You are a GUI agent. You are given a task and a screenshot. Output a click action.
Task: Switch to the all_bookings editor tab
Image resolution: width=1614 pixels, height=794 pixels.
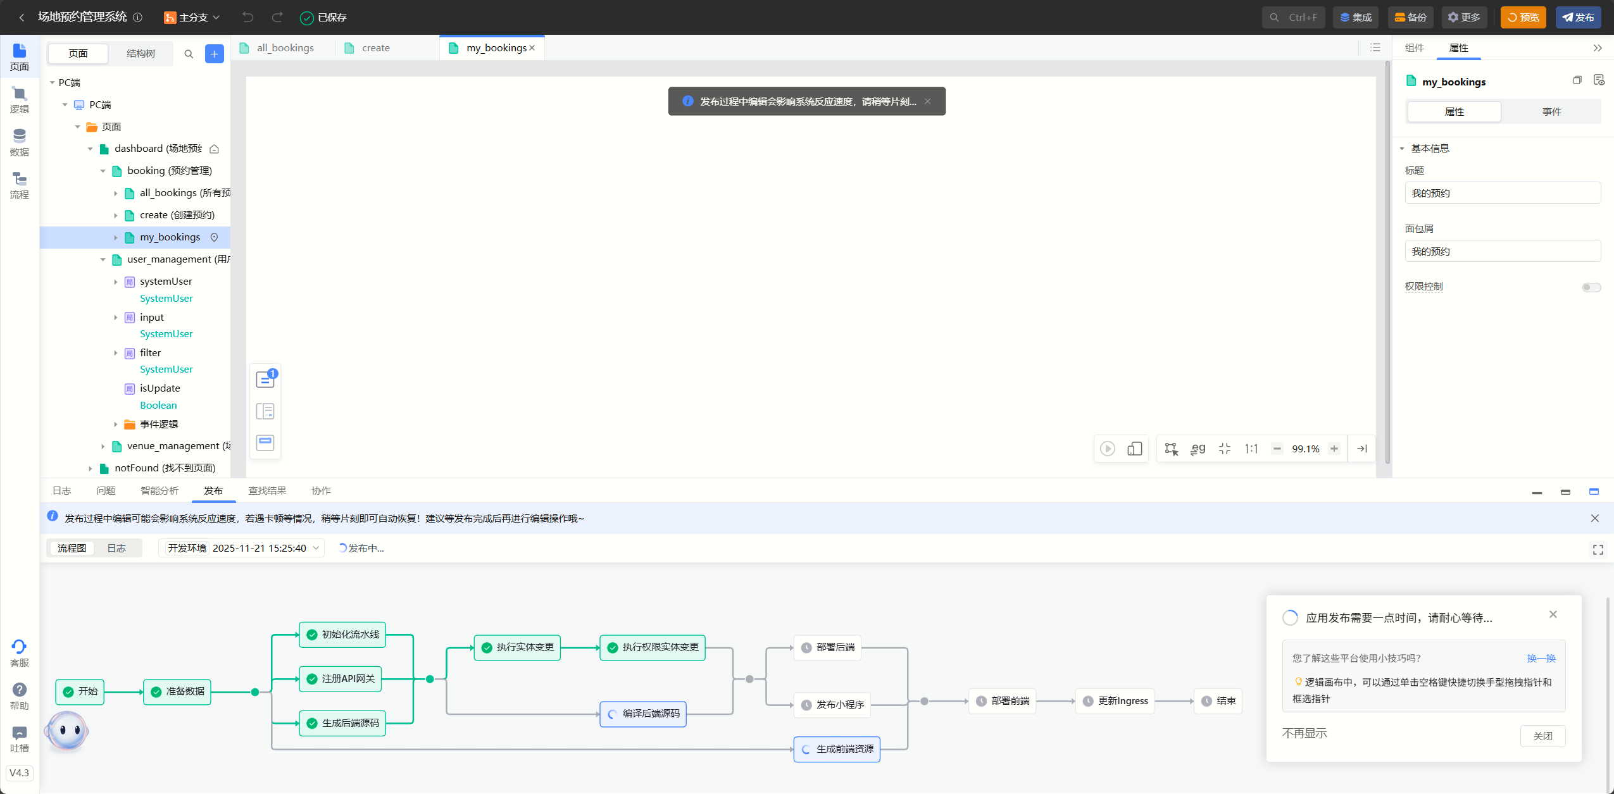coord(285,48)
